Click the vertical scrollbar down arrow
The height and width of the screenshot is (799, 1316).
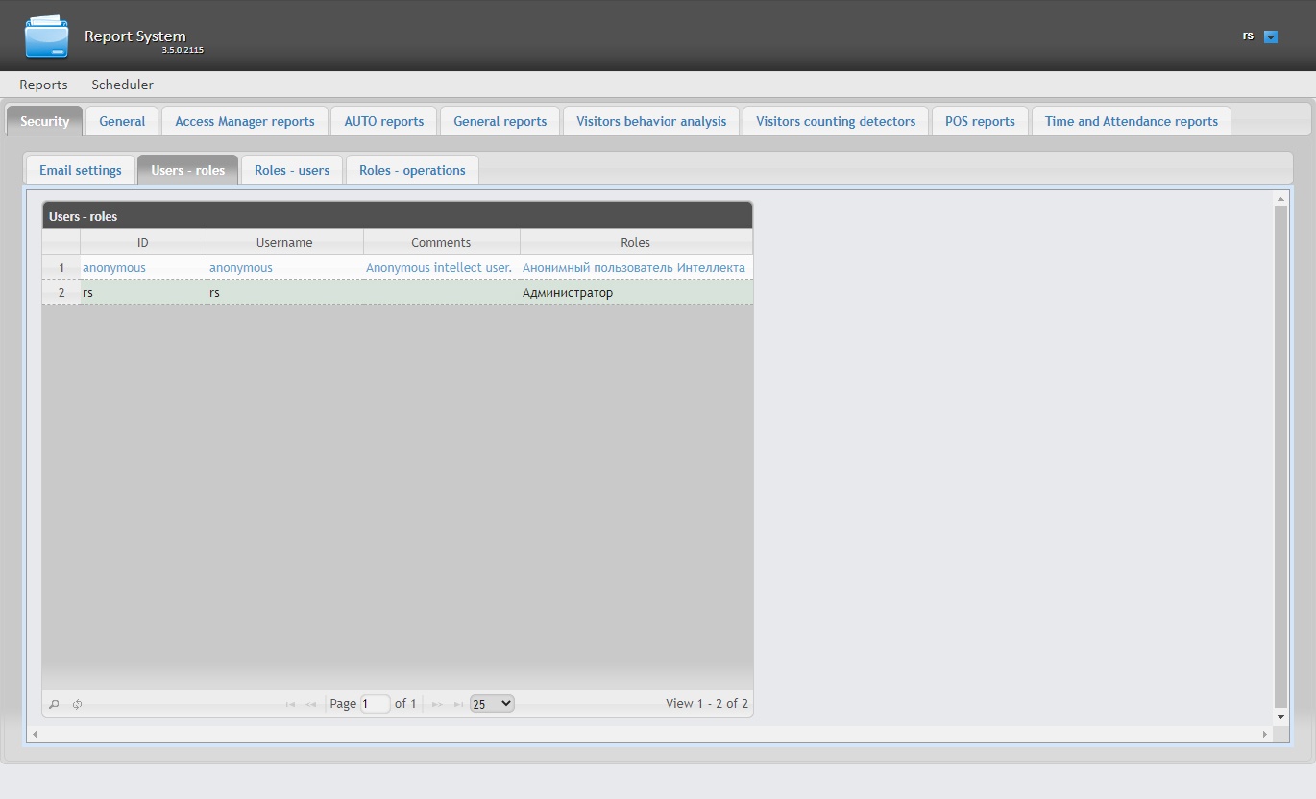coord(1280,717)
